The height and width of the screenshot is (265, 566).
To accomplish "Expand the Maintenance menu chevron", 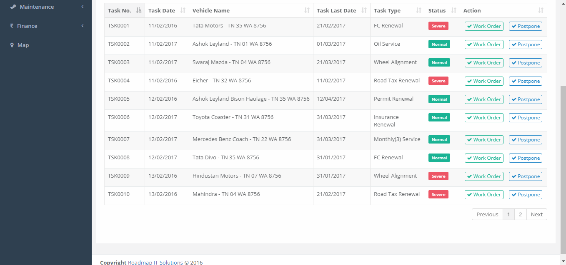I will tap(83, 7).
